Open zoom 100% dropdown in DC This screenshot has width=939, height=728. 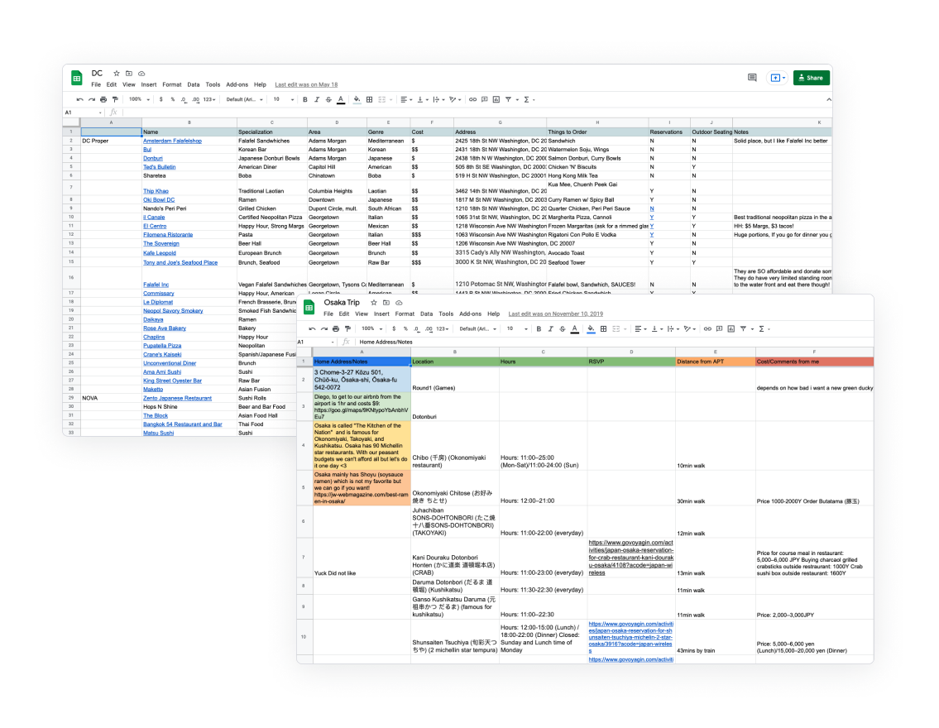pyautogui.click(x=139, y=99)
